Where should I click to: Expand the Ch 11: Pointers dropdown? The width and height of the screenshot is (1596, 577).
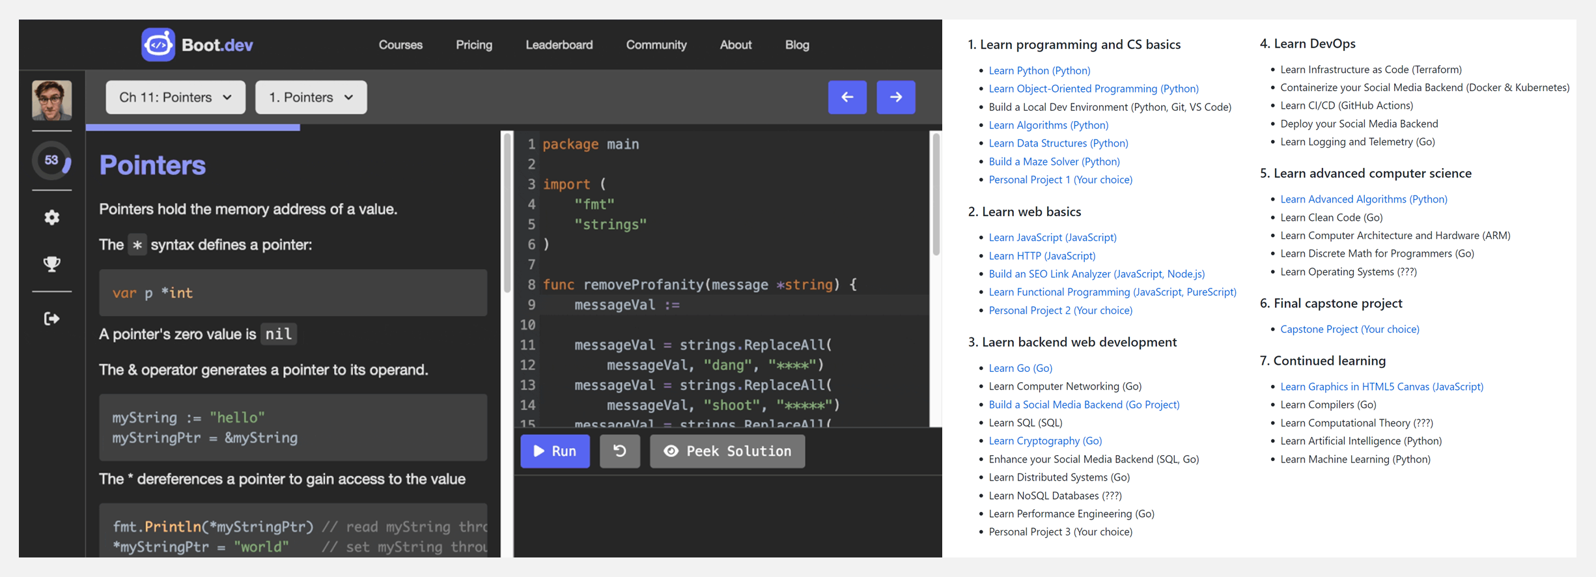pyautogui.click(x=176, y=97)
